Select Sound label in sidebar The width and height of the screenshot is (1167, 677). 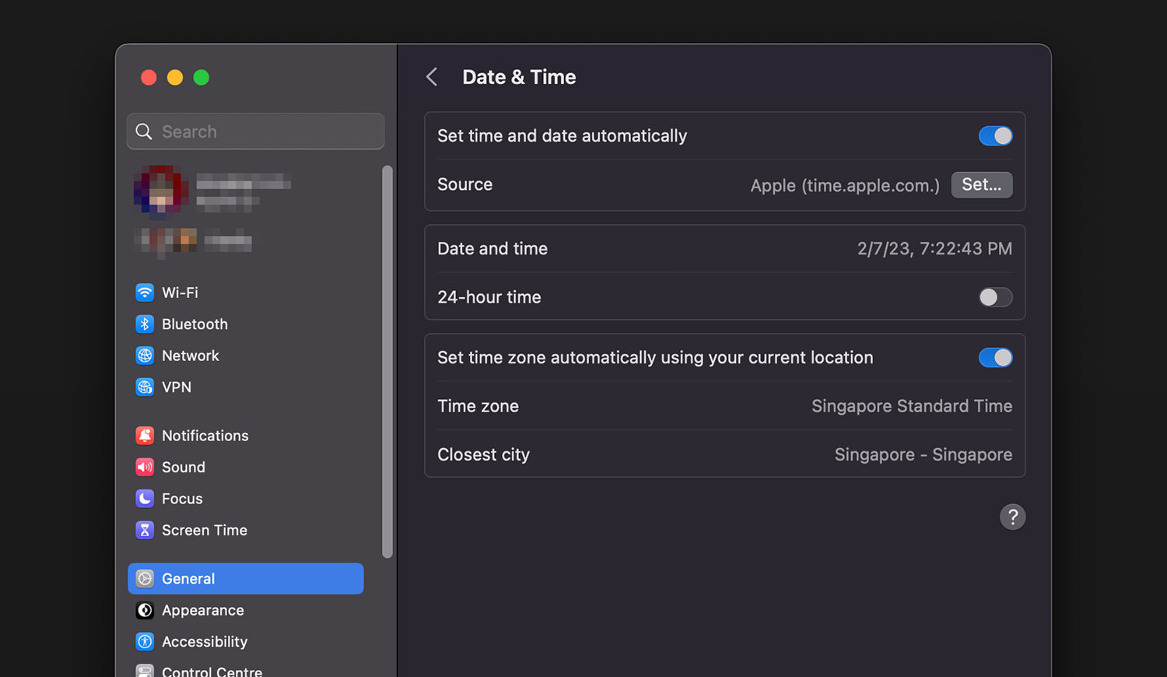pyautogui.click(x=184, y=467)
